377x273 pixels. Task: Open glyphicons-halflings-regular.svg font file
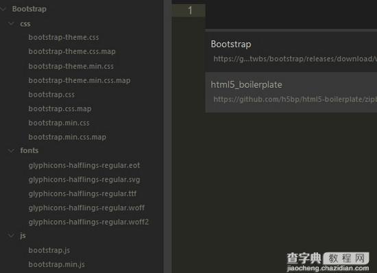84,180
